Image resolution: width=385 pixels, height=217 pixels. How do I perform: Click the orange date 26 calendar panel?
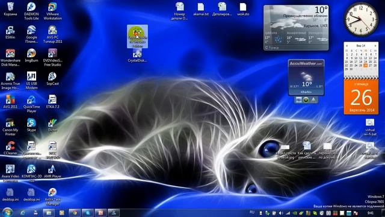click(x=361, y=97)
